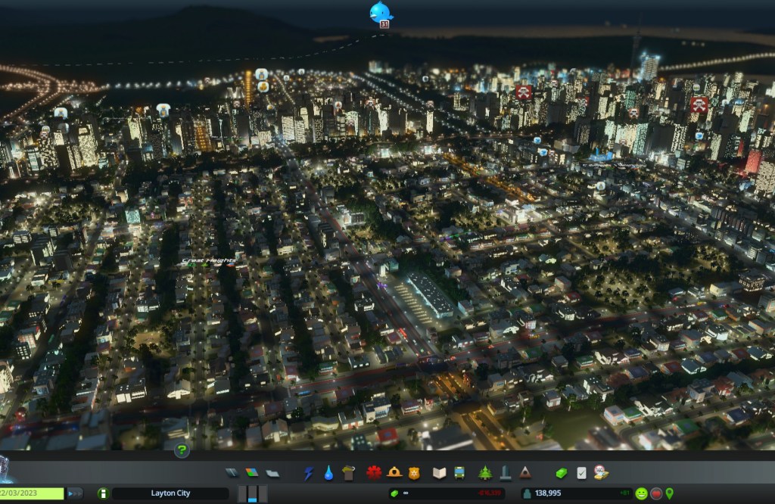
Task: Open the Fire Department menu
Action: point(394,473)
